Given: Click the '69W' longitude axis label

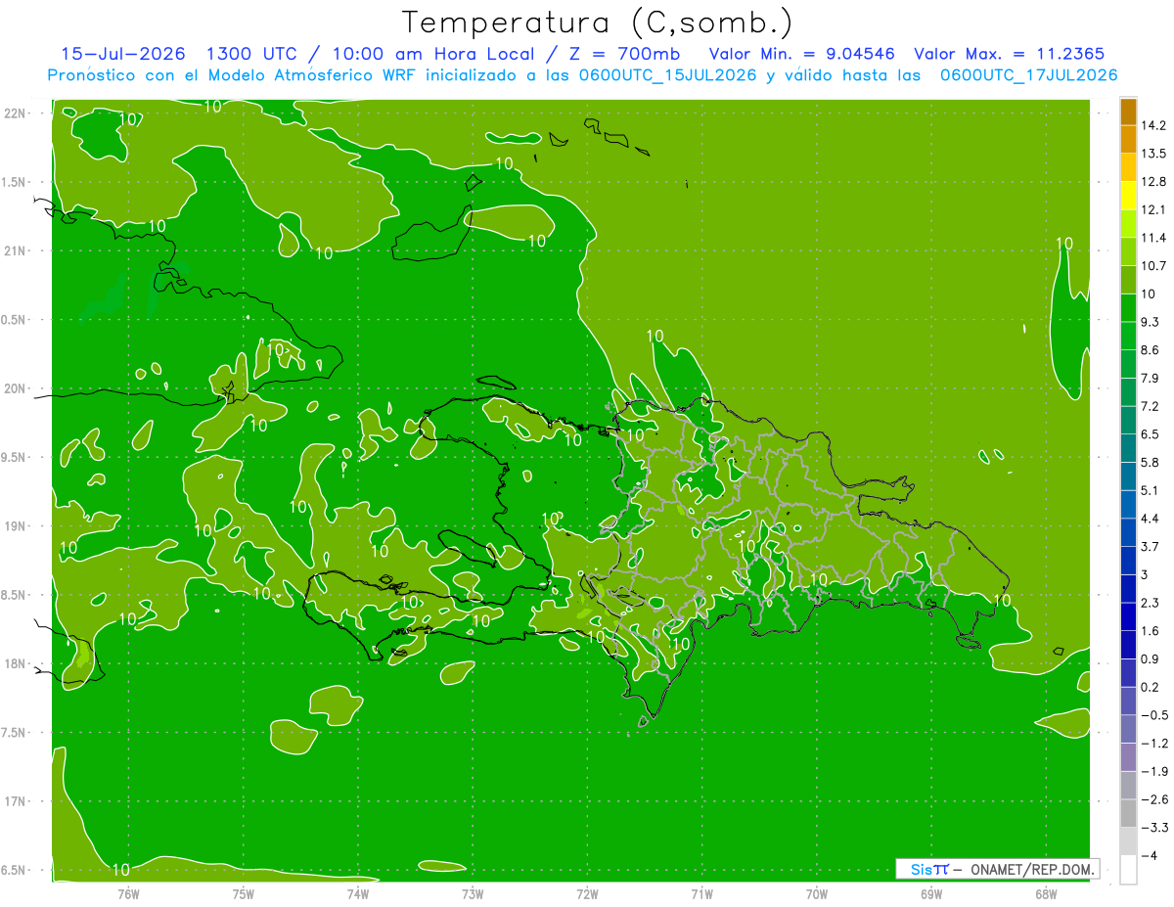Looking at the screenshot, I should 931,894.
